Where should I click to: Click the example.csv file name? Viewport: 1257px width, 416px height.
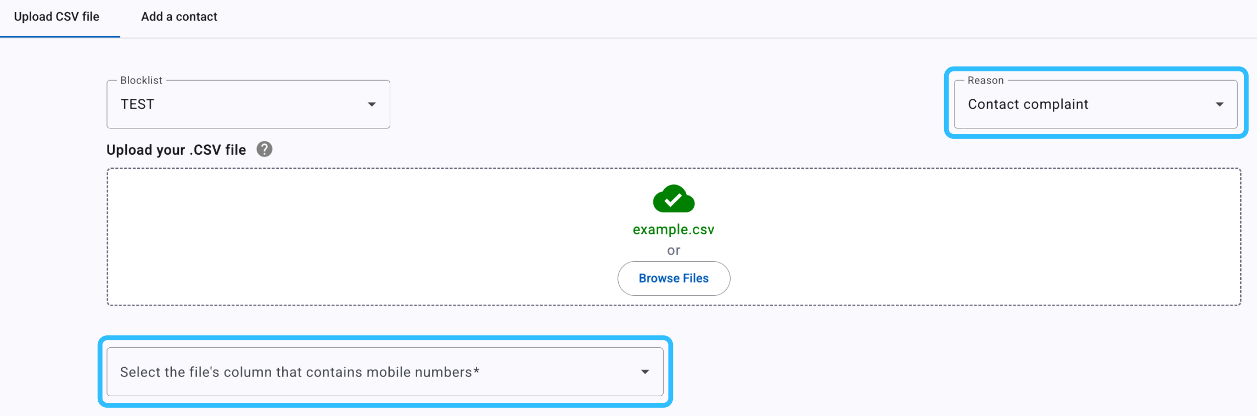[x=674, y=229]
